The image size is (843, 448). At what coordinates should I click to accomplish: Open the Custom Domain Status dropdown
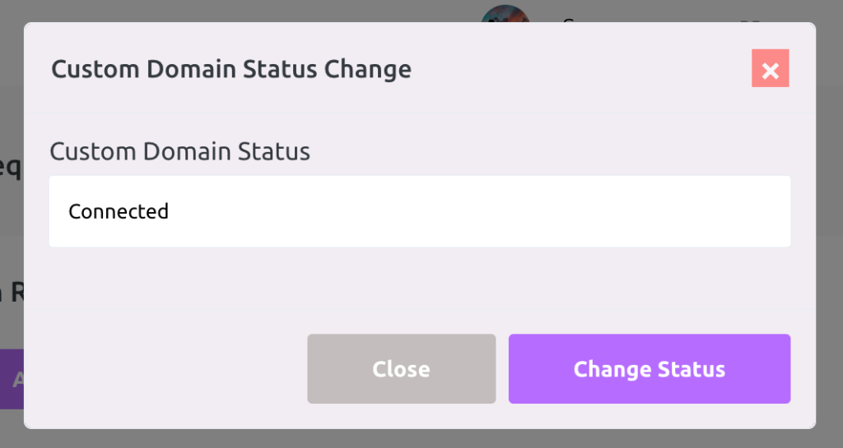[x=419, y=211]
